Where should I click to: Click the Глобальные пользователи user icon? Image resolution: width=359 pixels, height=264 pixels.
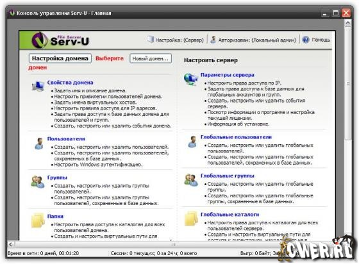(x=192, y=142)
